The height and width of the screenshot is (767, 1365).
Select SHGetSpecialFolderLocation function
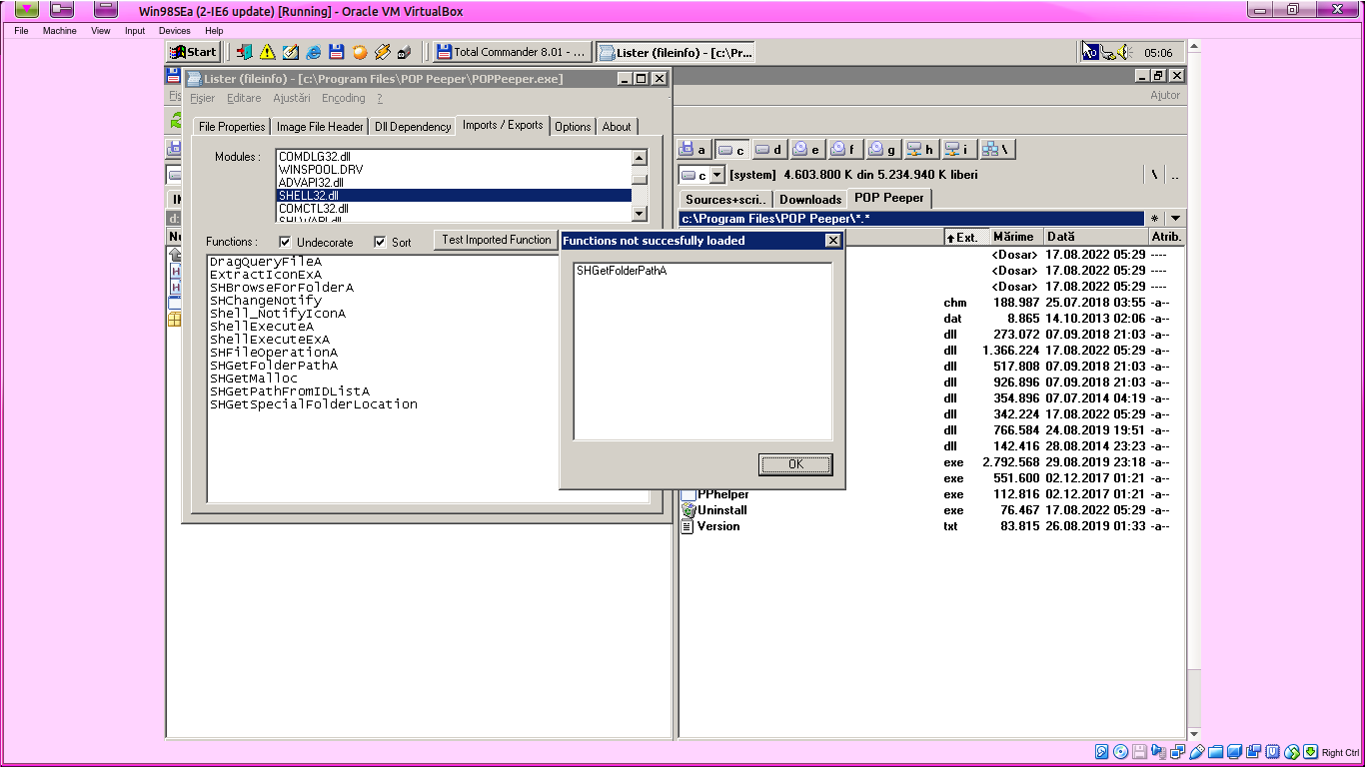pos(314,404)
